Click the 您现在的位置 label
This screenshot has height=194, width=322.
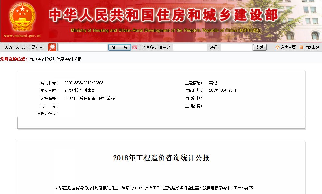tap(14, 59)
